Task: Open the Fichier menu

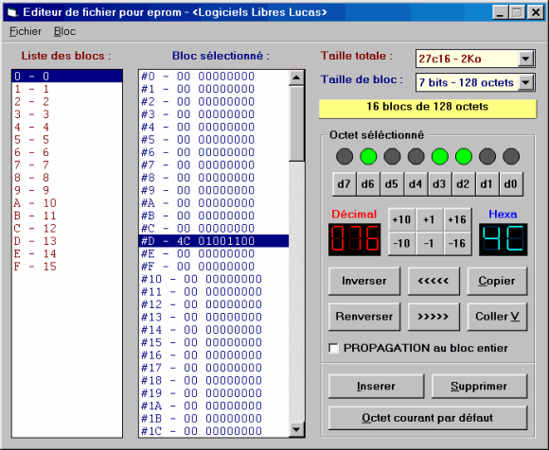Action: coord(26,31)
